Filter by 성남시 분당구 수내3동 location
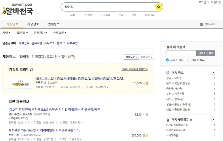Image resolution: width=223 pixels, height=141 pixels. pyautogui.click(x=178, y=104)
